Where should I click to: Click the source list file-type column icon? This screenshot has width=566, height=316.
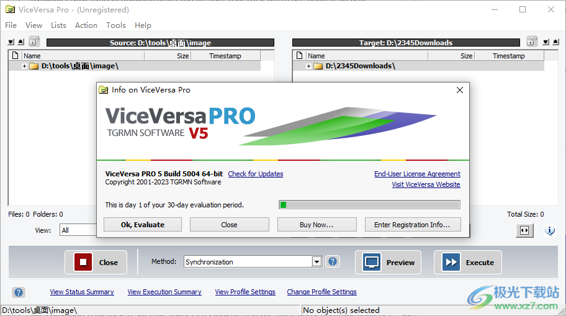15,56
